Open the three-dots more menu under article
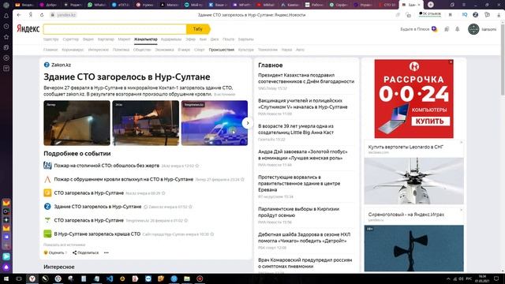The width and height of the screenshot is (505, 284). 107,252
